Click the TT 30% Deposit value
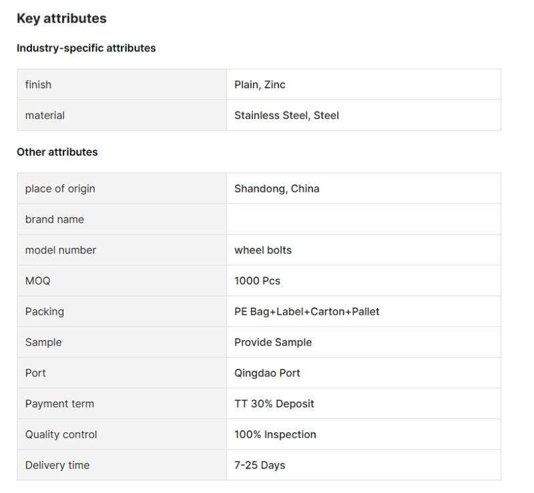The image size is (534, 493). 274,404
